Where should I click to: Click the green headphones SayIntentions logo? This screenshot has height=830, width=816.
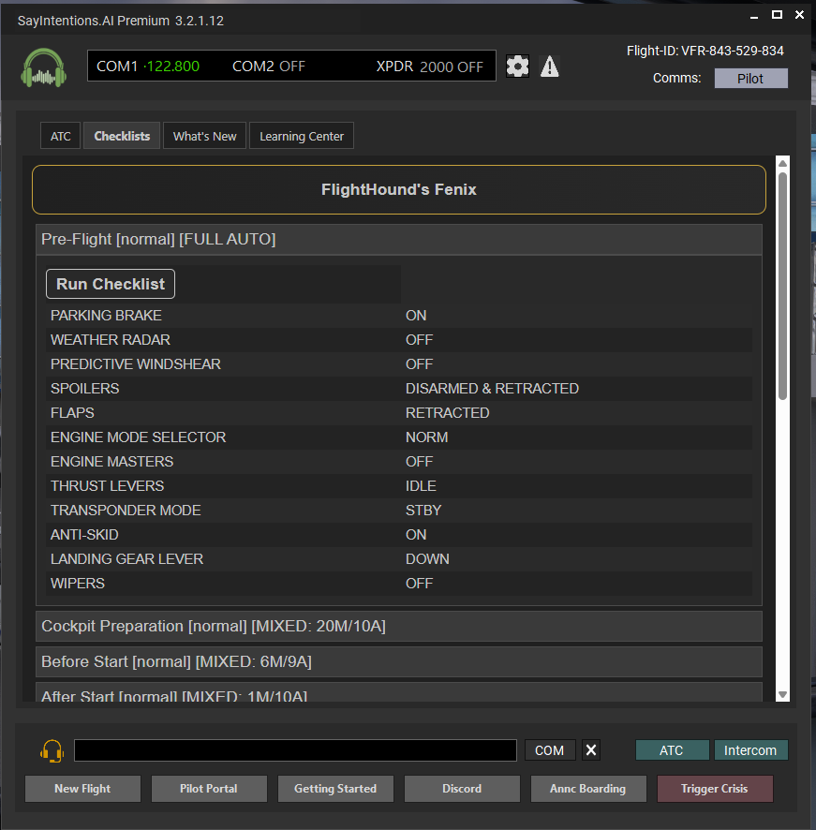tap(43, 67)
